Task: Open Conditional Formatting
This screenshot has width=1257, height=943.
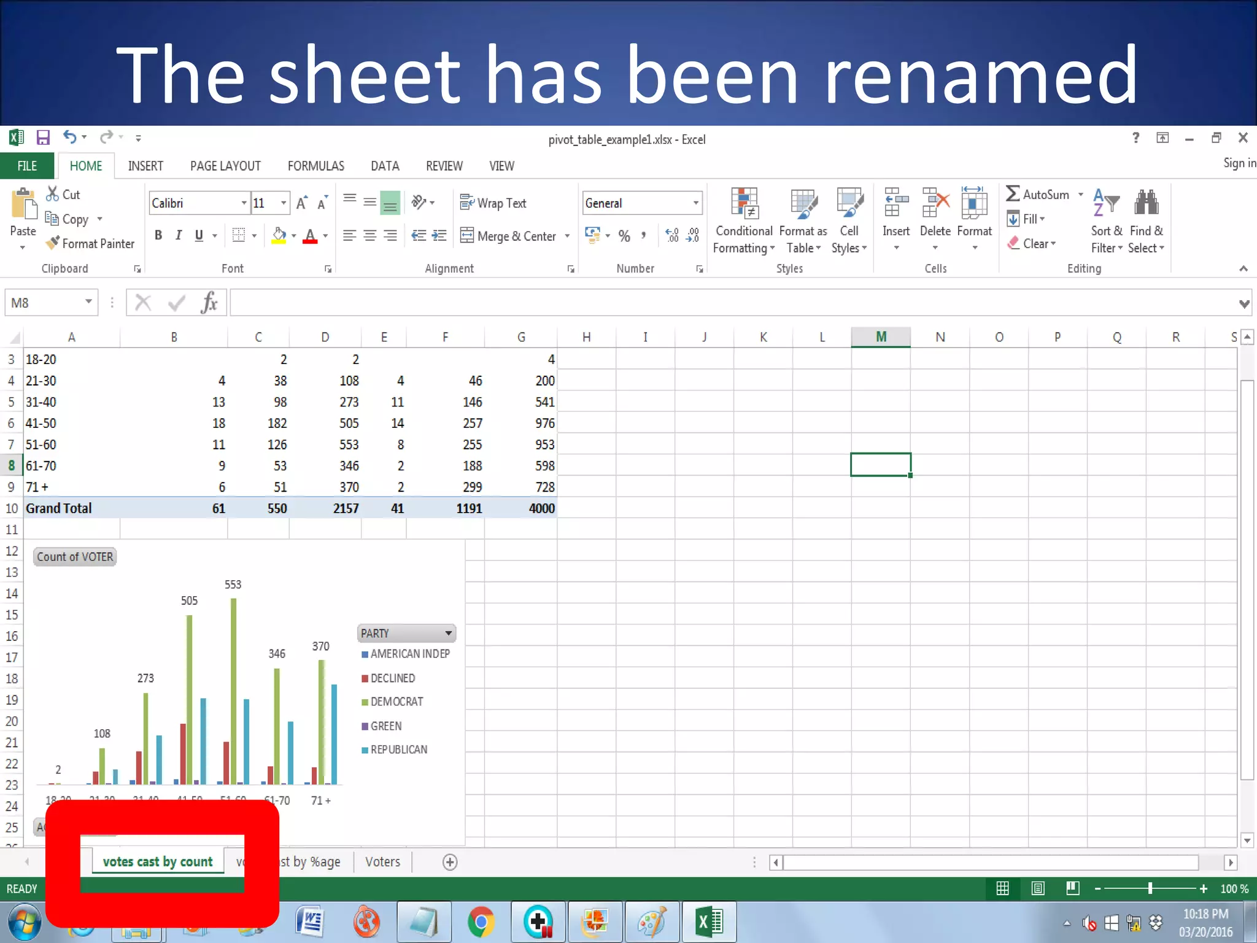Action: click(744, 221)
